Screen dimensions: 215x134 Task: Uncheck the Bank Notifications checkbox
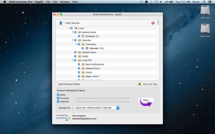click(79, 64)
